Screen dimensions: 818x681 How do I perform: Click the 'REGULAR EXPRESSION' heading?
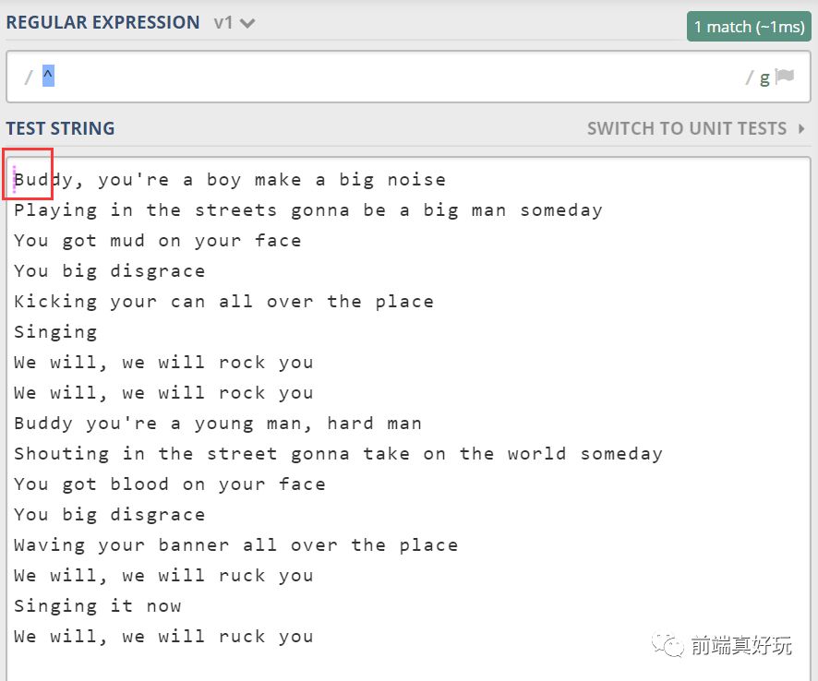click(102, 22)
